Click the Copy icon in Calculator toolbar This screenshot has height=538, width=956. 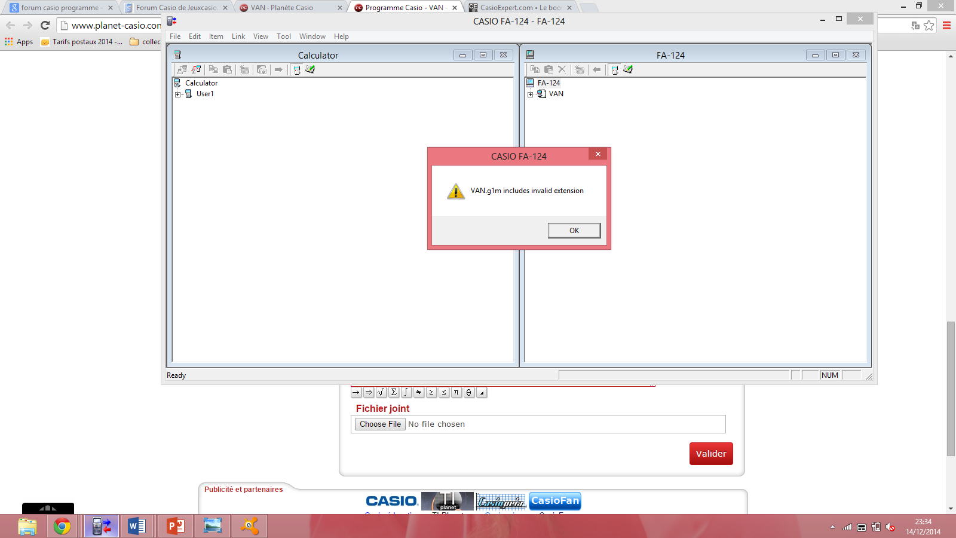tap(213, 70)
